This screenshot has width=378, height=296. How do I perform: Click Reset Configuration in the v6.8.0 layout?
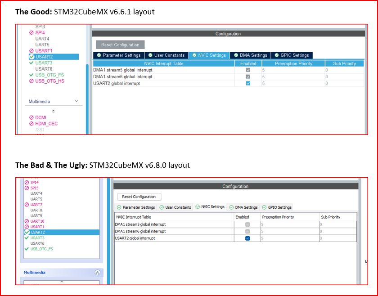click(139, 197)
